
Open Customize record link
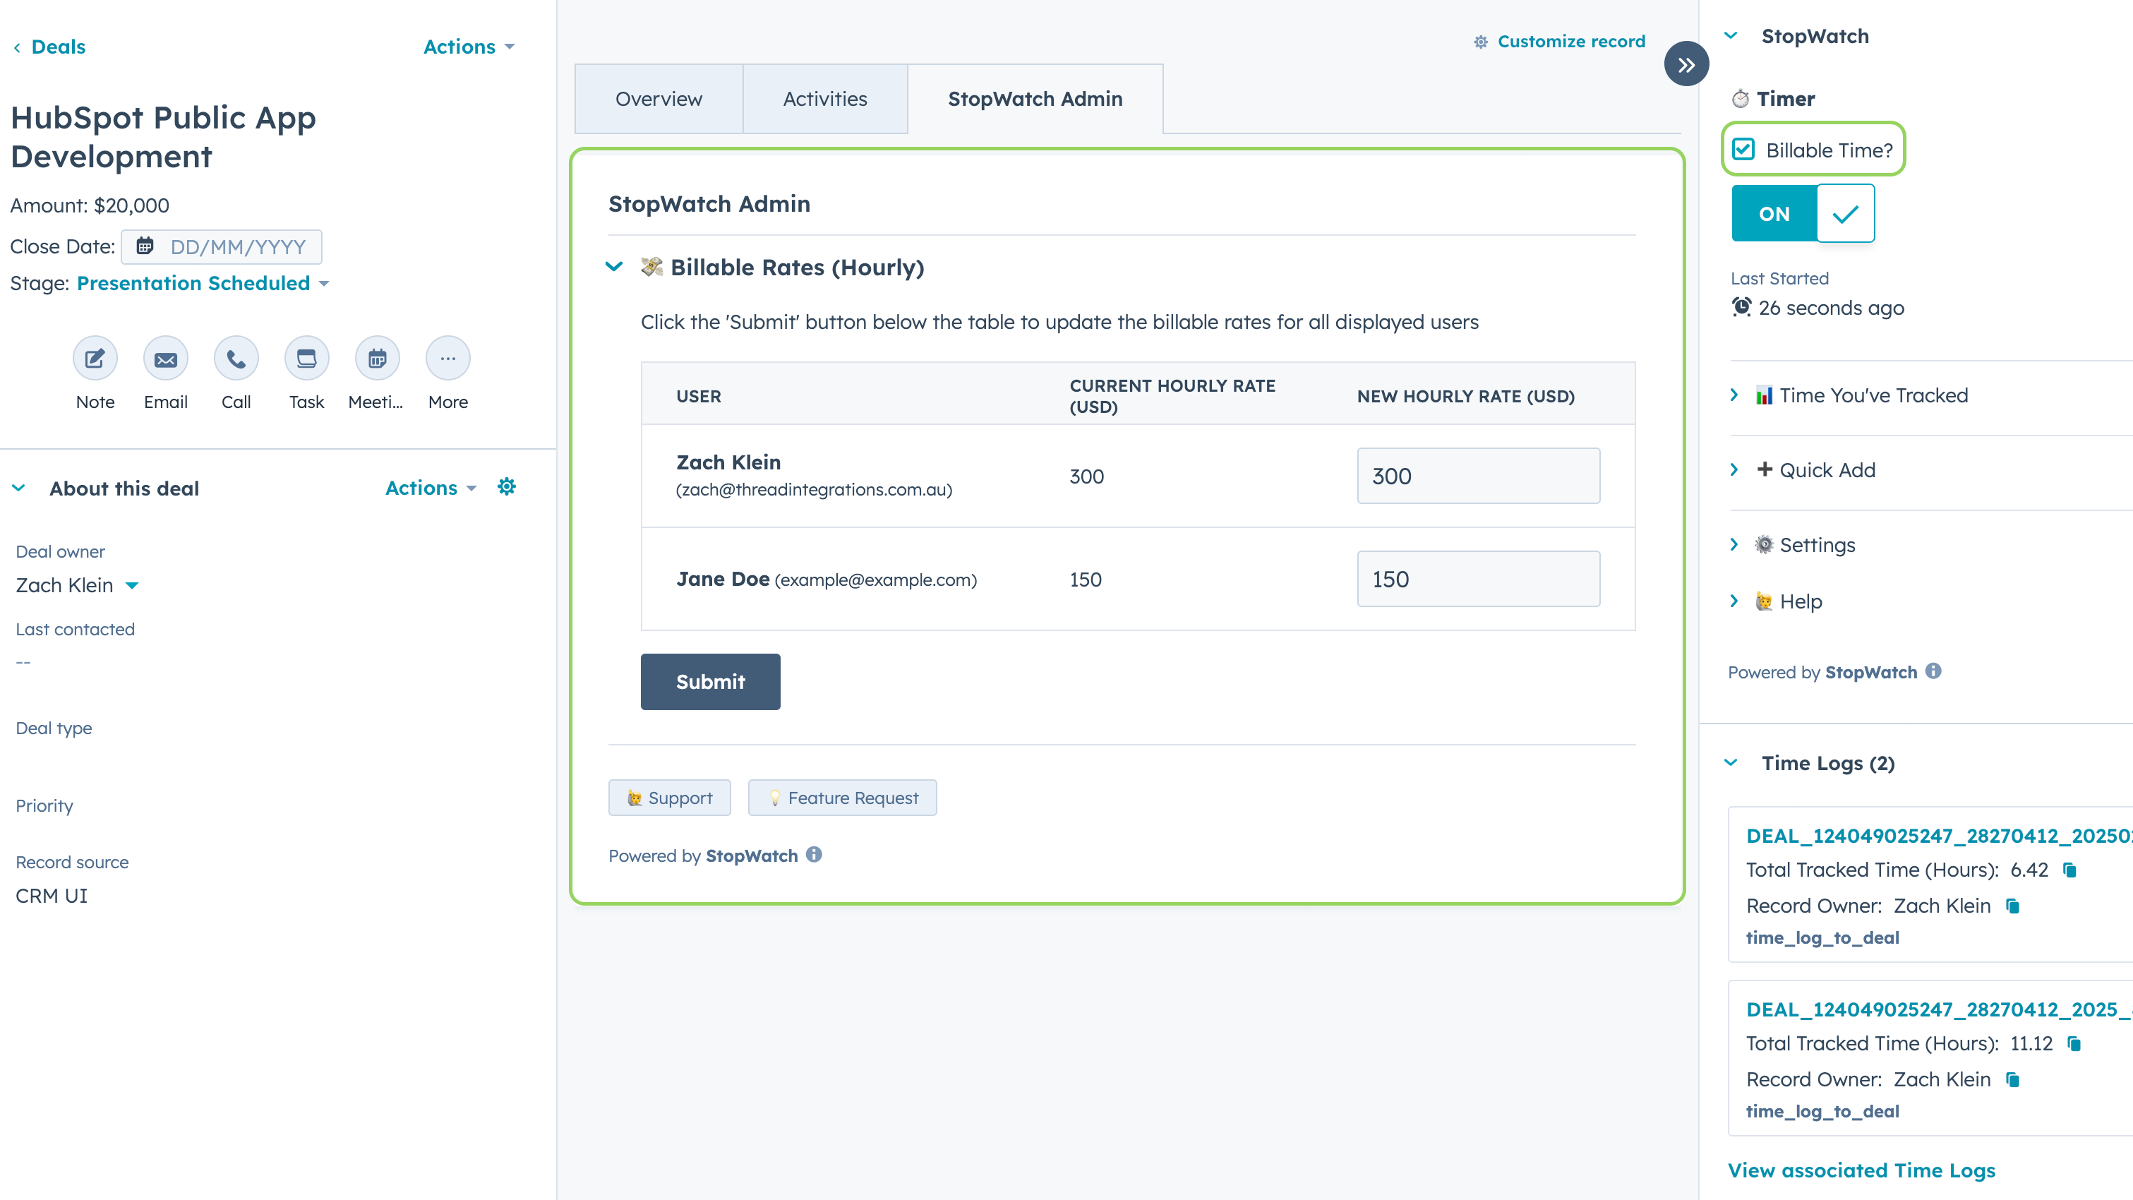coord(1572,42)
